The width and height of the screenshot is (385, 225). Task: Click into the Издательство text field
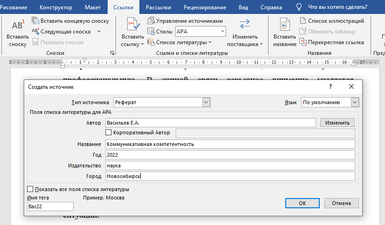pyautogui.click(x=230, y=165)
